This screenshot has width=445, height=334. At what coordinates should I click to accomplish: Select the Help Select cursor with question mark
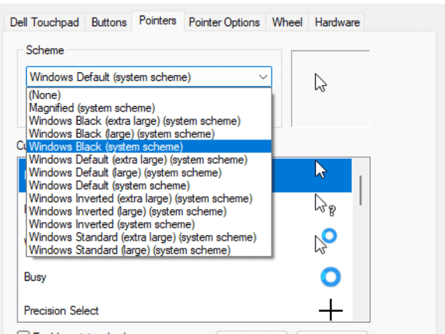pyautogui.click(x=325, y=205)
